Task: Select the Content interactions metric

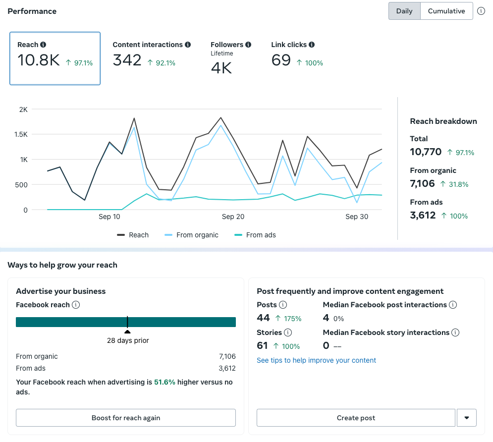Action: click(152, 55)
